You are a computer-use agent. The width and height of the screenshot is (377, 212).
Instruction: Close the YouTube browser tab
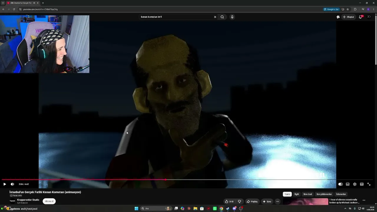click(38, 3)
